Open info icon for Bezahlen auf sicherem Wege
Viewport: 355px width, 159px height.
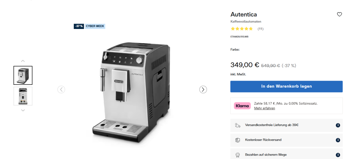tap(338, 155)
